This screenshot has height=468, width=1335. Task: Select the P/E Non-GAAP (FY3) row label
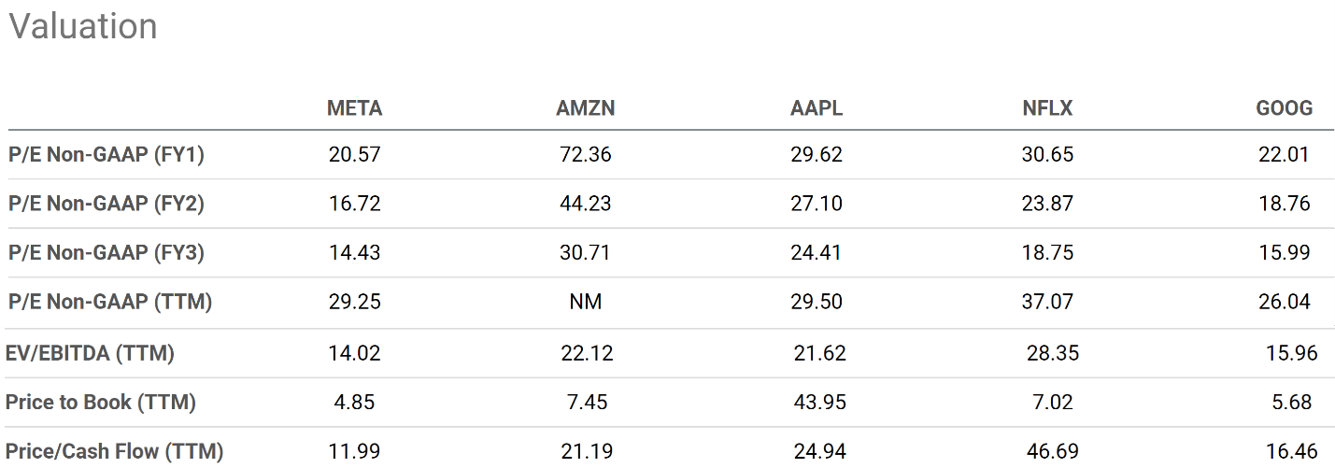coord(107,253)
